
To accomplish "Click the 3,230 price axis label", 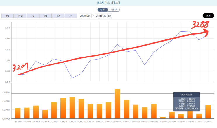I will click(x=8, y=71).
